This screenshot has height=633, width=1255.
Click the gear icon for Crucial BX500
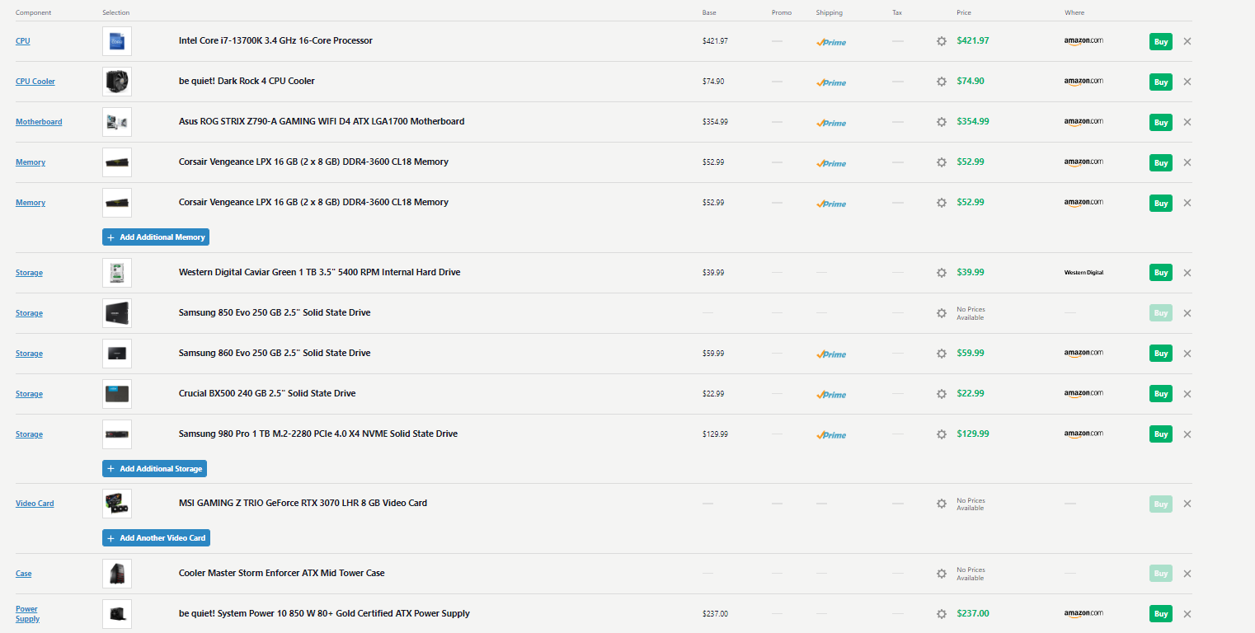[942, 394]
